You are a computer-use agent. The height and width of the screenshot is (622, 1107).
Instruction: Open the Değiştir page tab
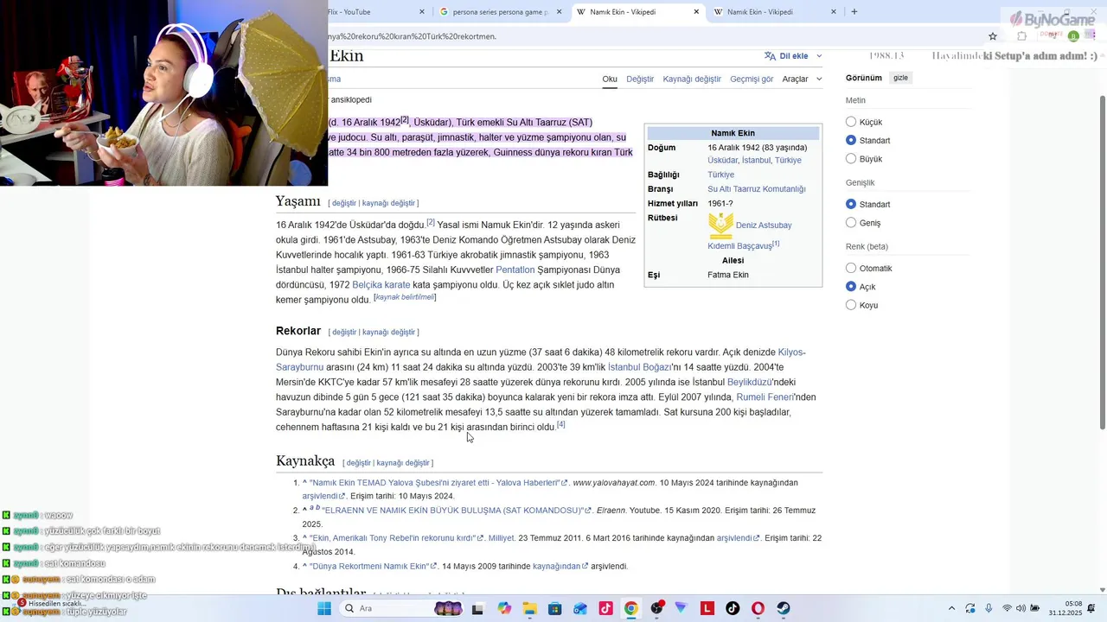coord(640,79)
